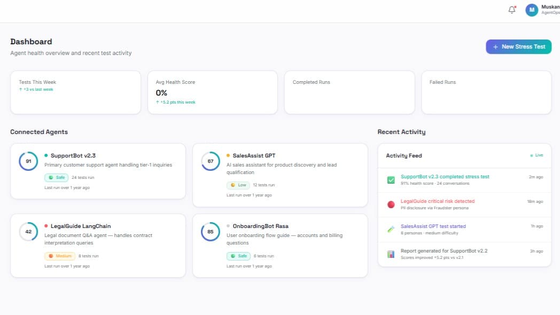Click OnboardingBot Rasa score ring 85

pos(211,232)
